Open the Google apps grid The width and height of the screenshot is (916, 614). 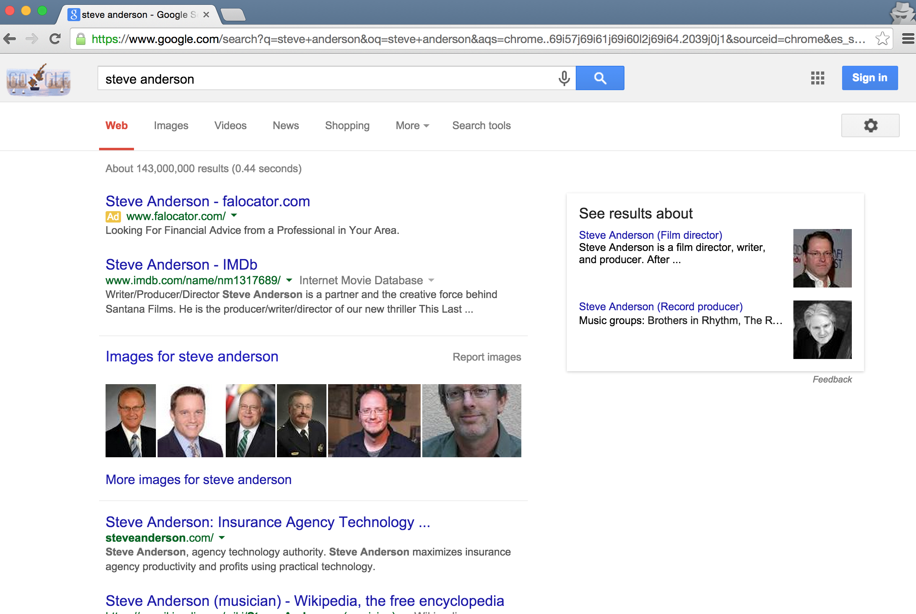click(x=817, y=78)
